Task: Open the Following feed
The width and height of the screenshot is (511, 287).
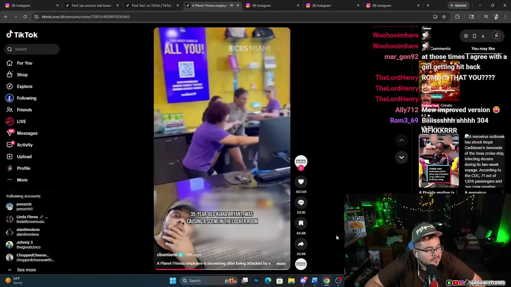Action: pyautogui.click(x=26, y=98)
